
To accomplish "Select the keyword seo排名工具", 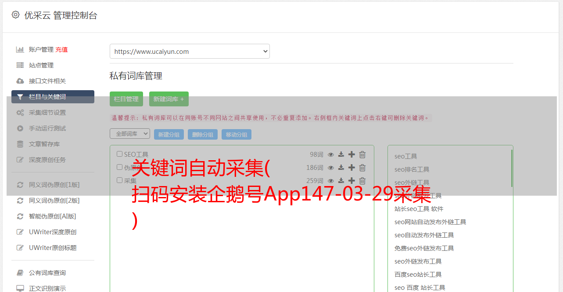I will point(412,169).
